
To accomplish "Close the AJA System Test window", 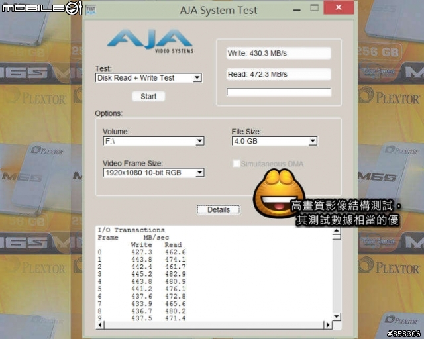I will pos(339,7).
